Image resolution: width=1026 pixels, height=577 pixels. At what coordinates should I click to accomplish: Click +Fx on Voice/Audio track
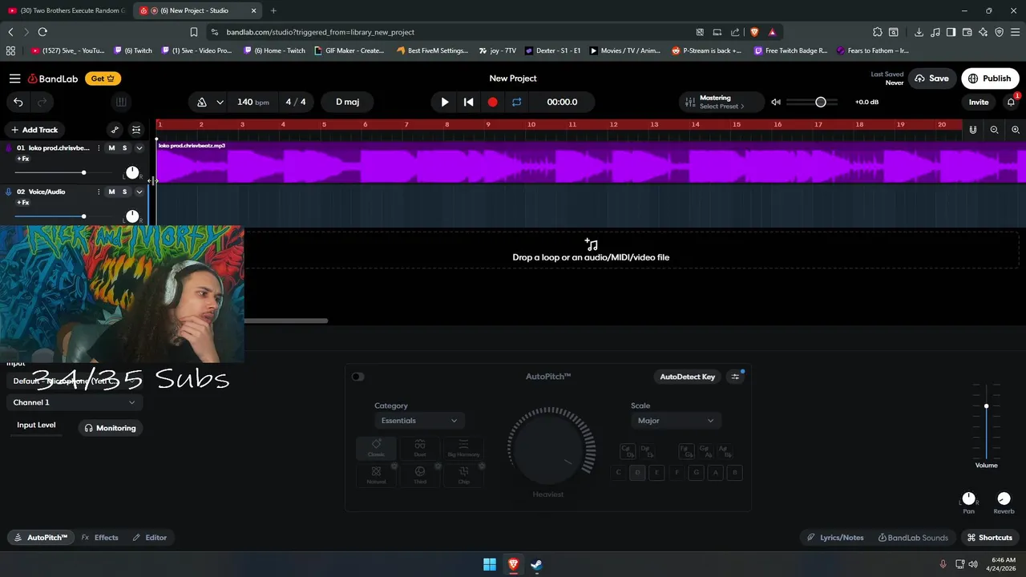tap(22, 202)
